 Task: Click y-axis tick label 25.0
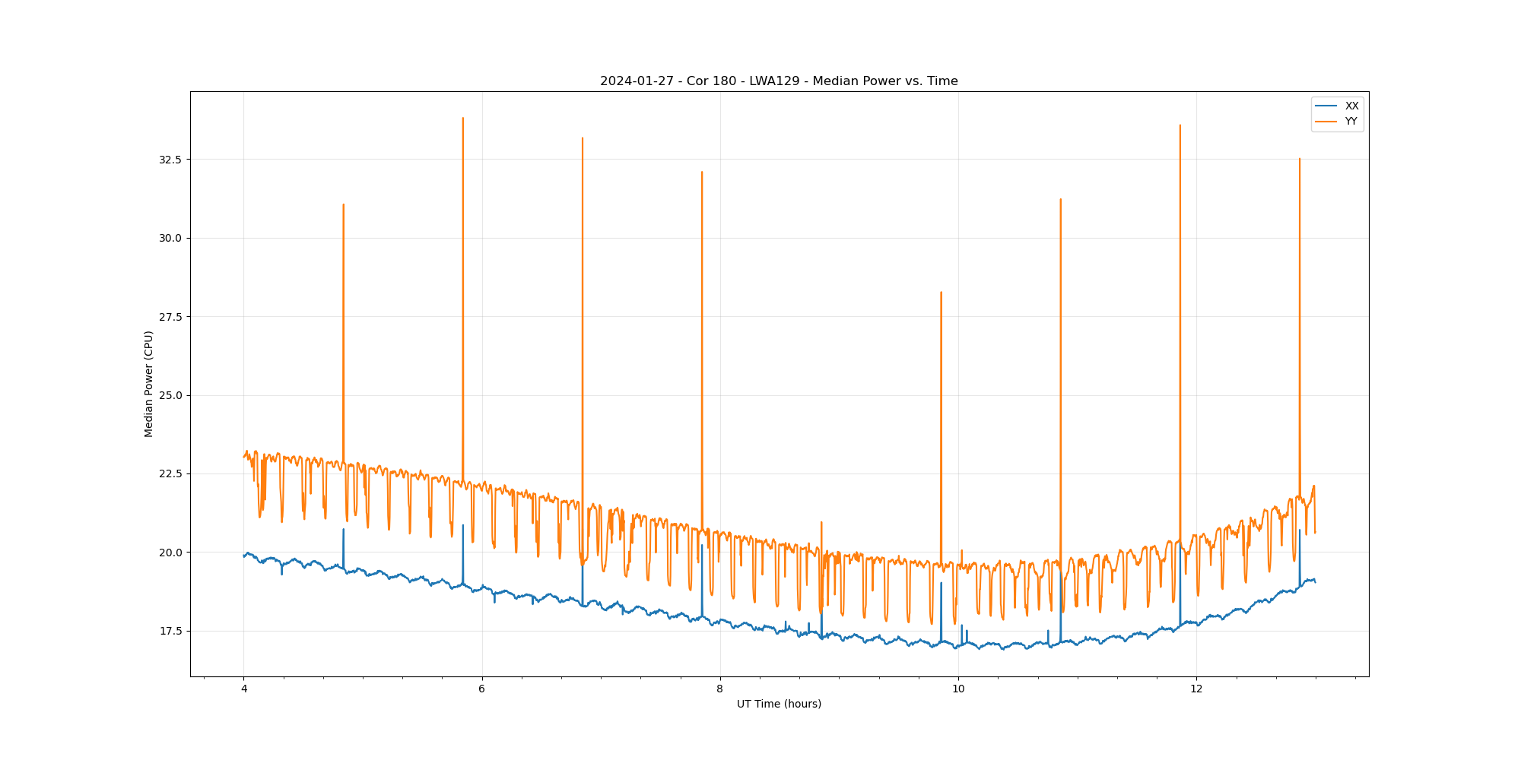pyautogui.click(x=170, y=395)
